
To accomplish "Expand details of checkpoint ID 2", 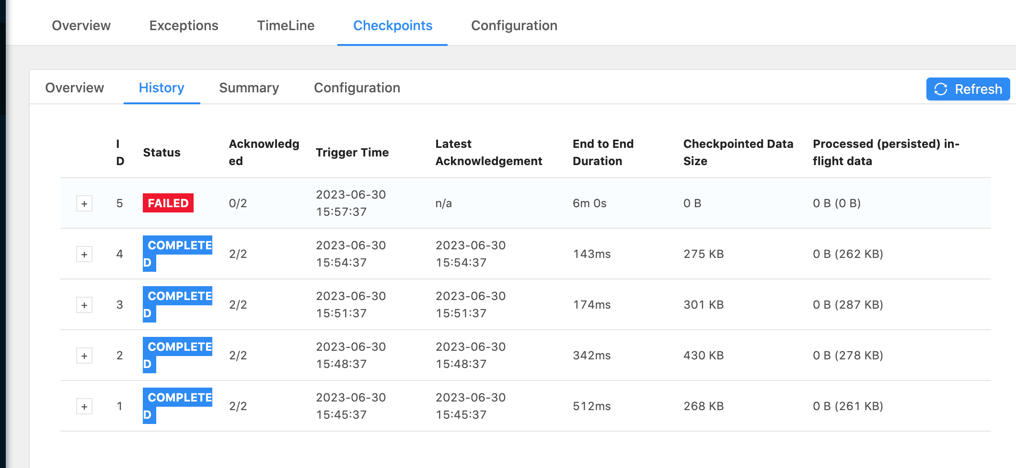I will coord(84,356).
